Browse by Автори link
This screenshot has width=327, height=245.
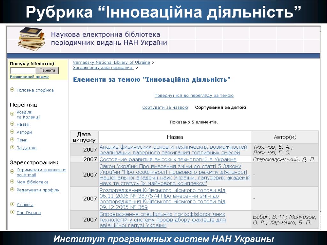click(x=24, y=132)
